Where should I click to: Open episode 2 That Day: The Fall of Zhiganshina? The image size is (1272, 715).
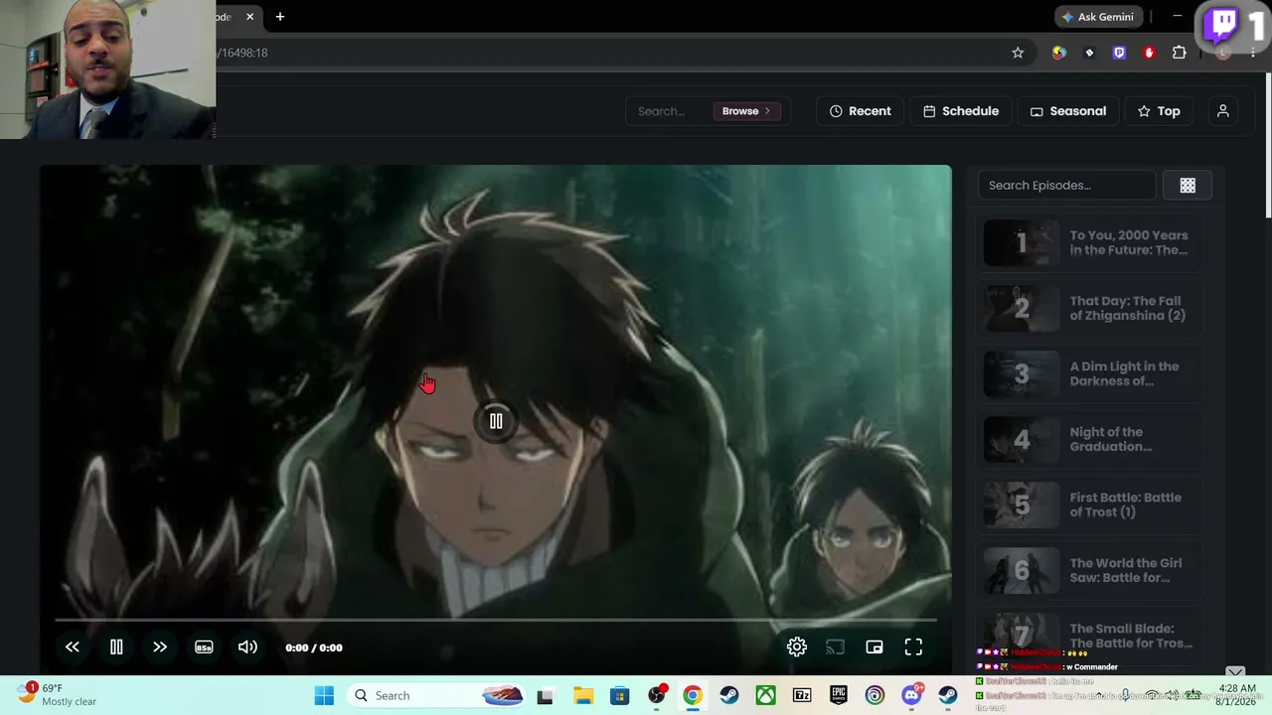pos(1091,309)
